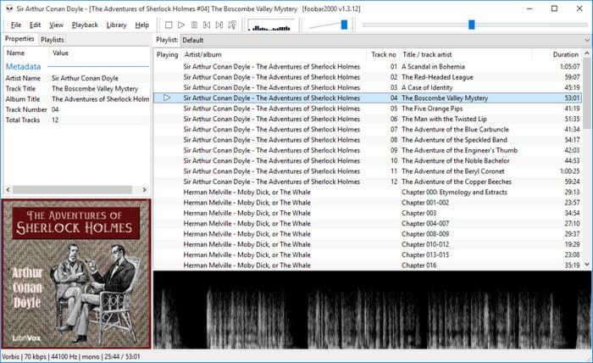Sort by the Duration column header

click(557, 54)
